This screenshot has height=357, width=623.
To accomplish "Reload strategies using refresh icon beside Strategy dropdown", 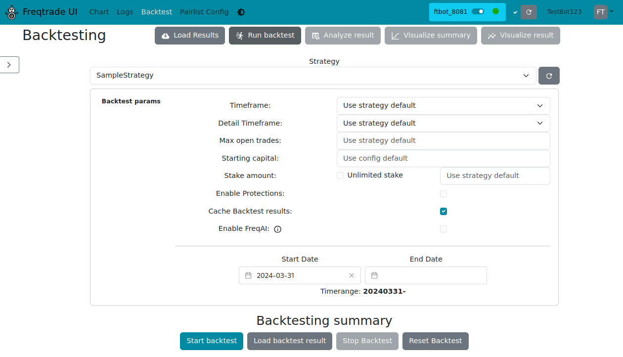I will [x=549, y=75].
